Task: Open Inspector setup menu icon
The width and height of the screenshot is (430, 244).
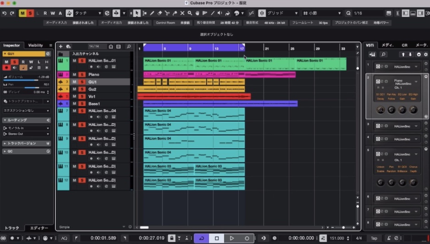Action: (x=51, y=45)
